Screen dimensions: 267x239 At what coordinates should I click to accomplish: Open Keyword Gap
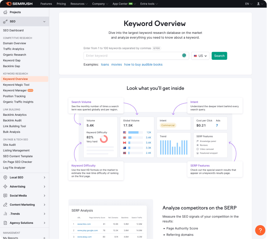tap(12, 60)
